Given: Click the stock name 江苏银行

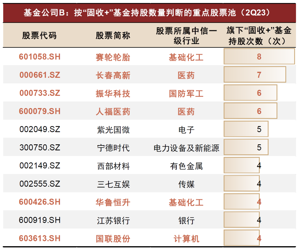Looking at the screenshot, I should point(113,220).
